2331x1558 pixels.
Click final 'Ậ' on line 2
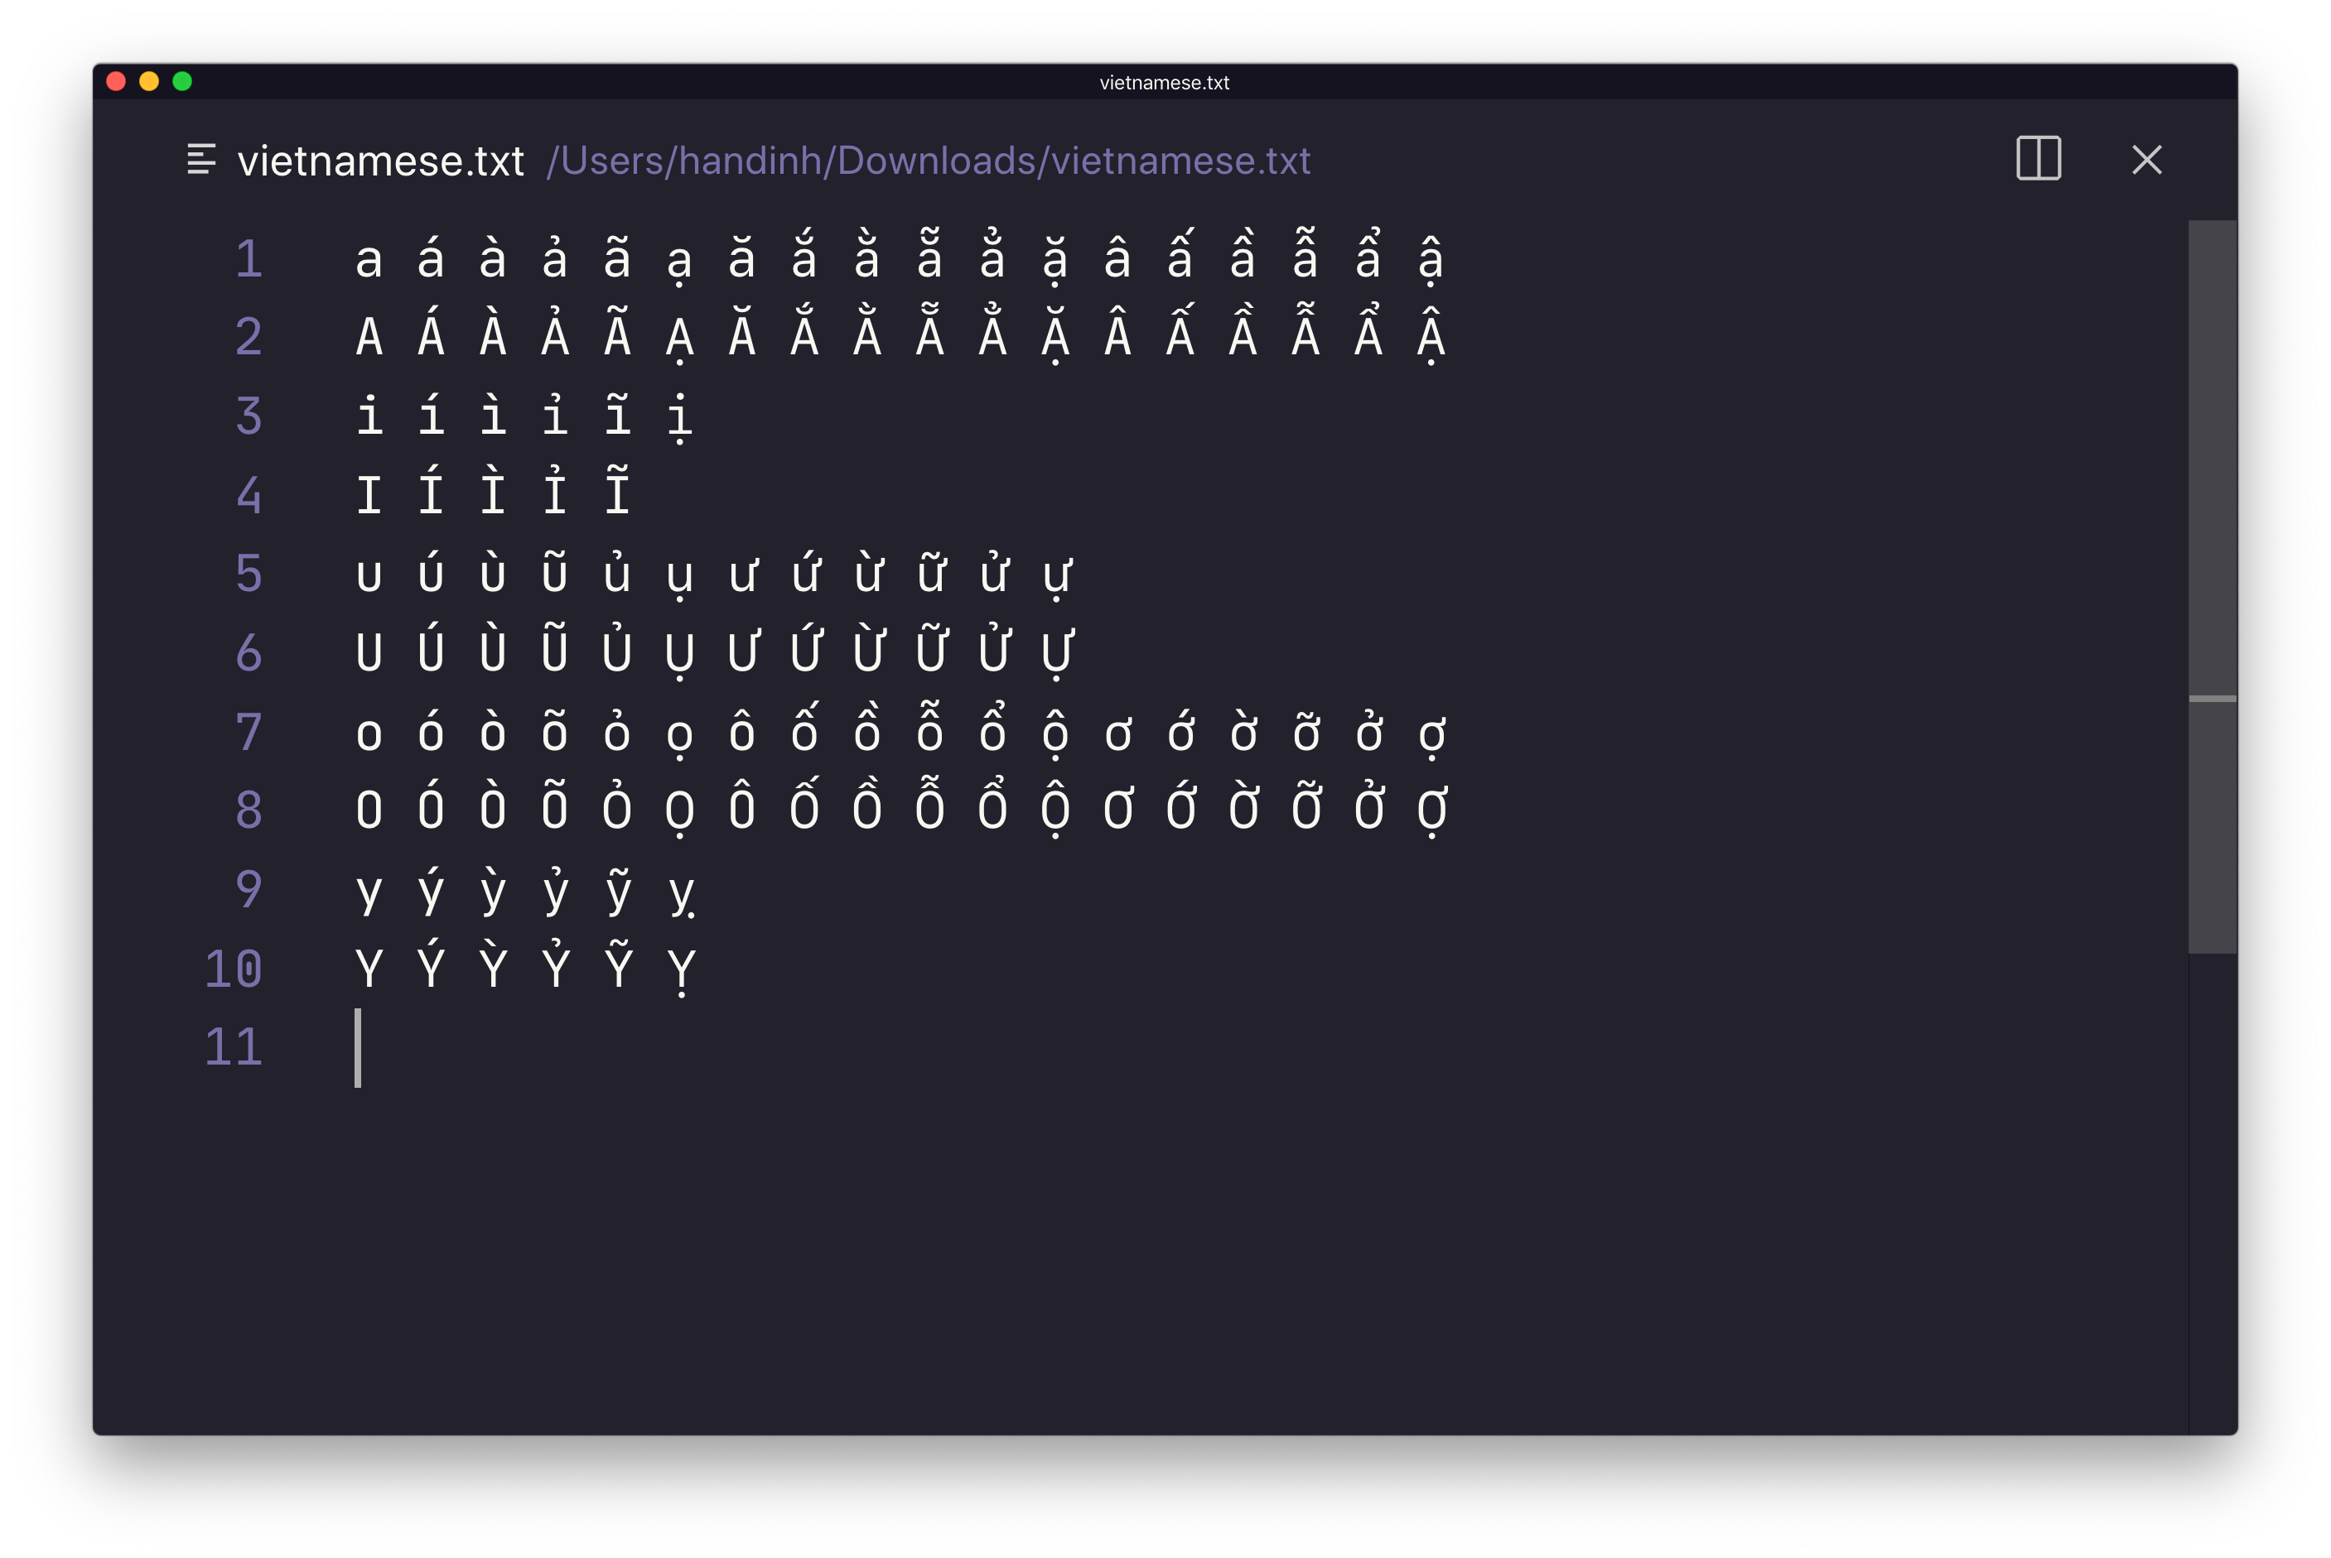pyautogui.click(x=1431, y=334)
